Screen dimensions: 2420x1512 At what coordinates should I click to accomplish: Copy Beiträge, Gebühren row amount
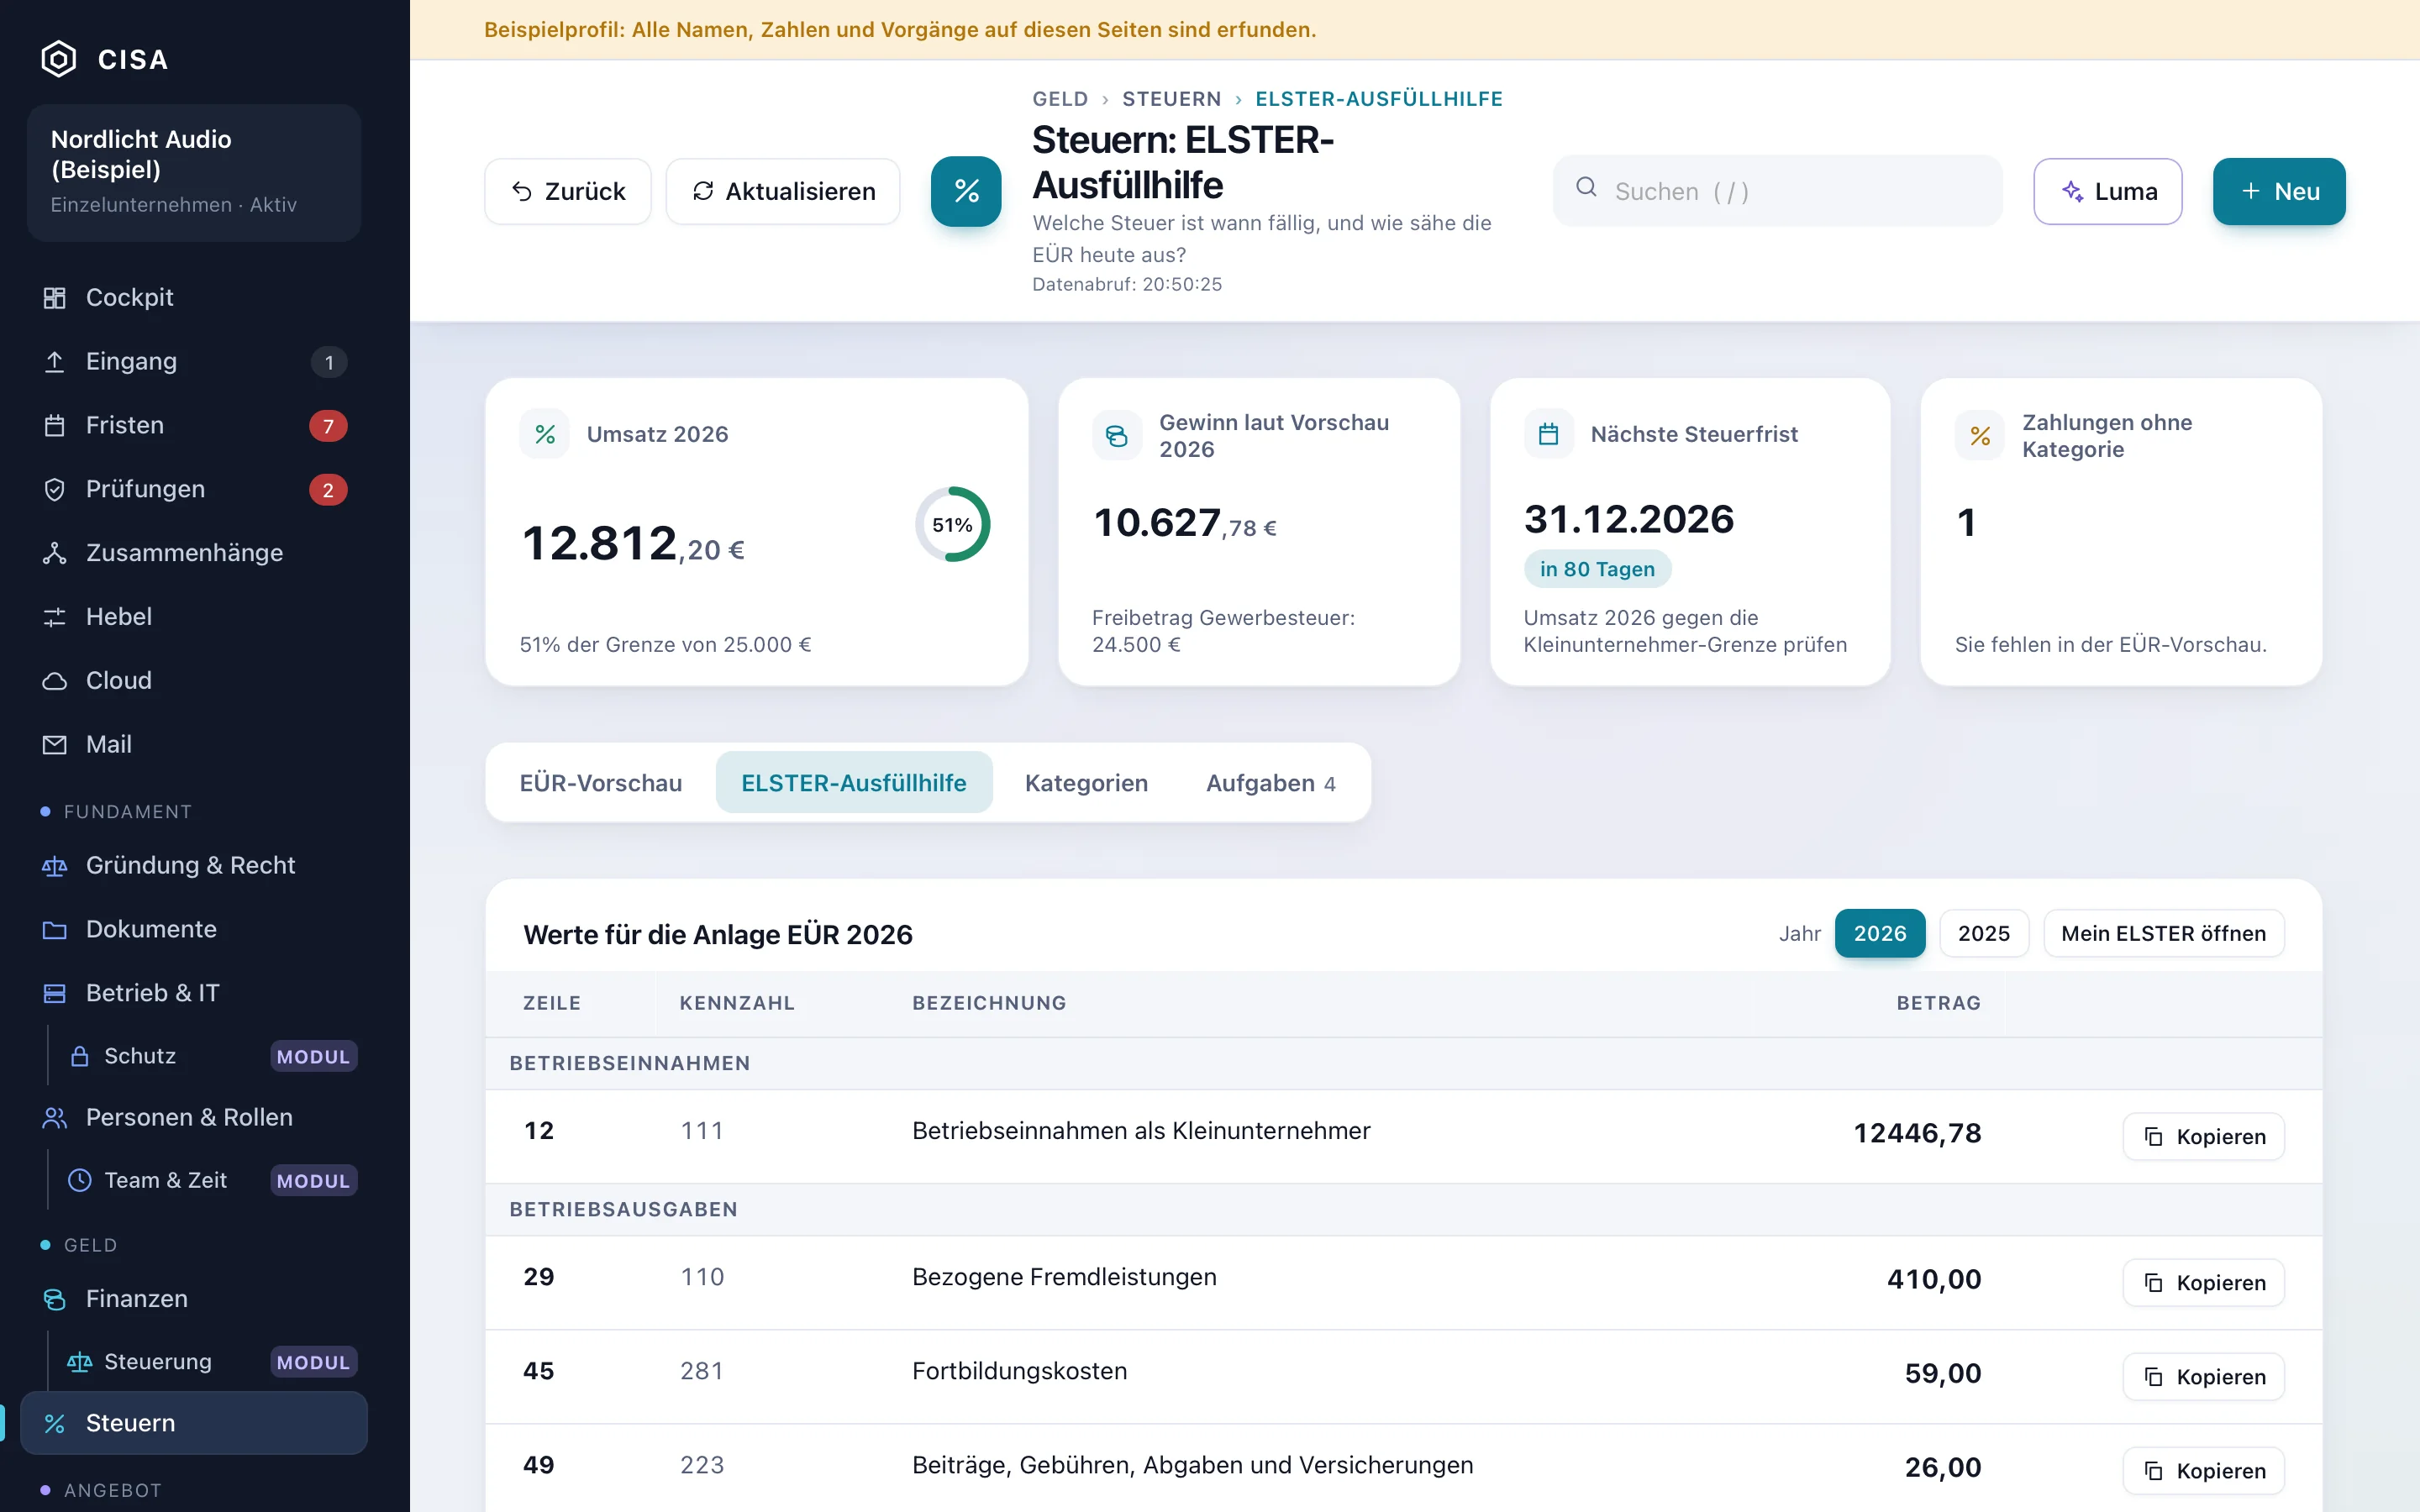[x=2204, y=1470]
